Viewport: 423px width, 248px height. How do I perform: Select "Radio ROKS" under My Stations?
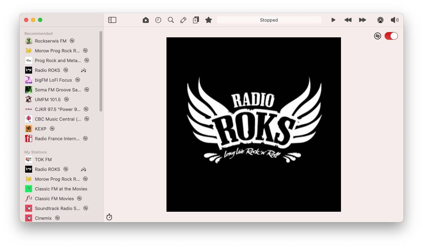coord(47,169)
